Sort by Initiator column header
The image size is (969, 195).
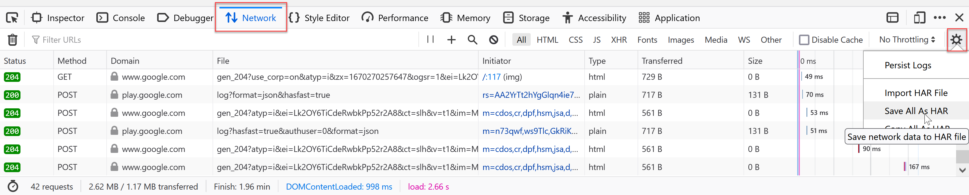click(x=531, y=61)
